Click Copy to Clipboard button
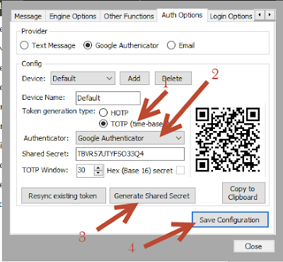Screen dimensions: 283x262 243,193
